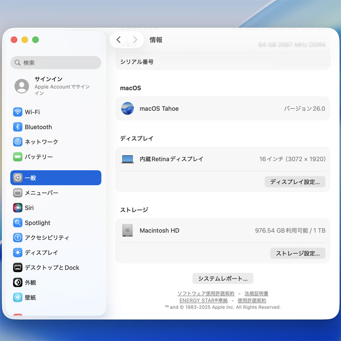Open Bluetooth settings icon
Viewport: 341px width, 341px height.
[18, 127]
